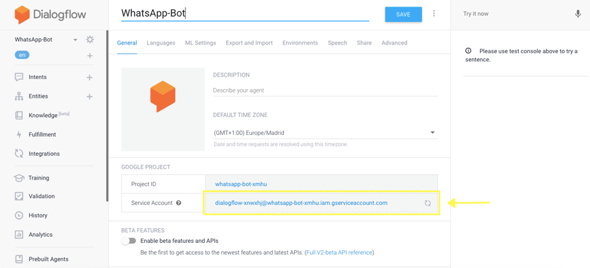Click the Describe your agent field

[x=325, y=90]
